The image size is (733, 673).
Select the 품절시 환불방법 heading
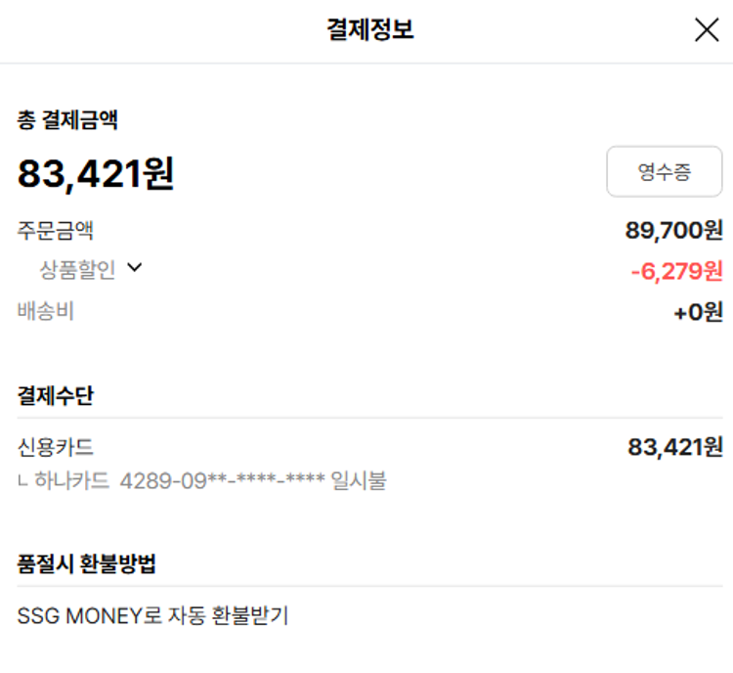point(87,564)
